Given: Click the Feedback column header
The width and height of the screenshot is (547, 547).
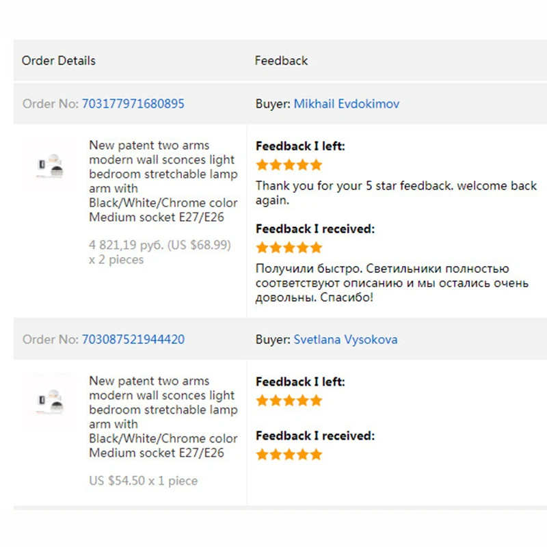Looking at the screenshot, I should click(x=281, y=60).
